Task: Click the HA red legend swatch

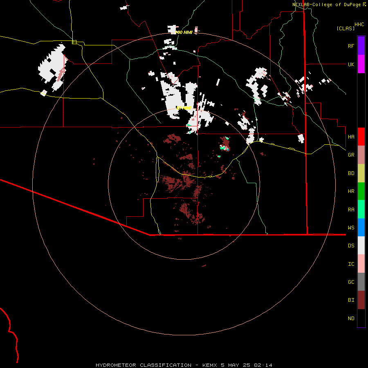Action: [x=361, y=137]
